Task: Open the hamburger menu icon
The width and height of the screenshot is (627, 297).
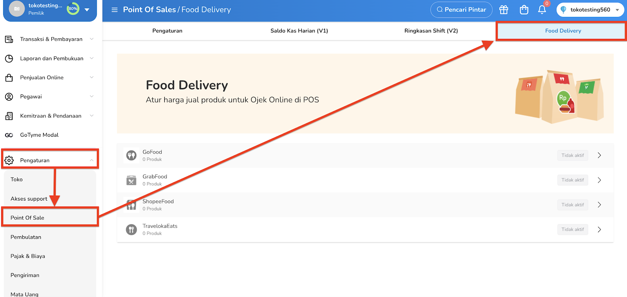Action: click(x=114, y=10)
